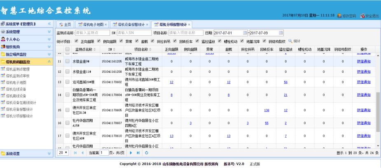The width and height of the screenshot is (381, 168).
Task: Focus the SN search input field
Action: coord(134,33)
